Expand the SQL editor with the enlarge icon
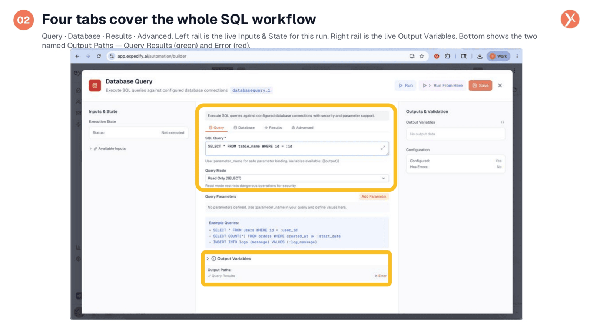Image resolution: width=593 pixels, height=333 pixels. click(383, 148)
